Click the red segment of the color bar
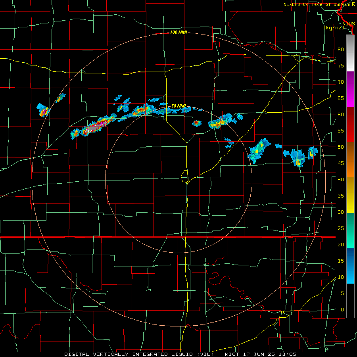 (x=350, y=125)
